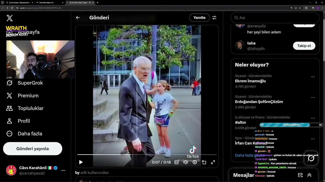Open the browser extensions puzzle icon
The width and height of the screenshot is (325, 182).
(x=306, y=8)
